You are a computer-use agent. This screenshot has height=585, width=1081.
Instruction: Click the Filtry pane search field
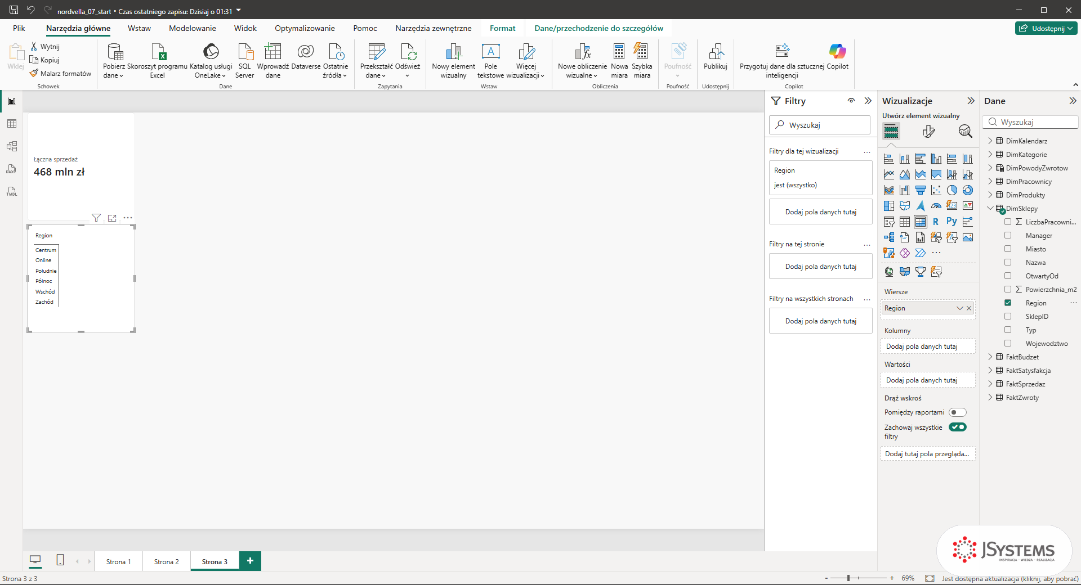click(x=820, y=125)
